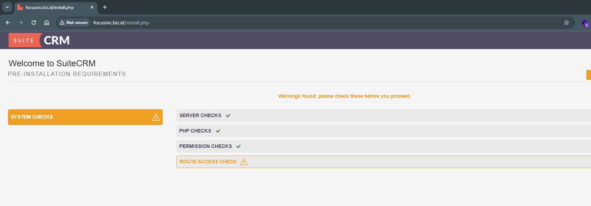Go to the browser home page

pyautogui.click(x=47, y=23)
